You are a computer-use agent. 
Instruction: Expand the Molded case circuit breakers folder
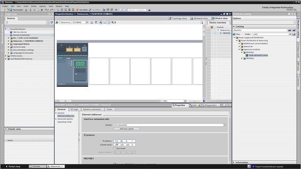point(239,44)
